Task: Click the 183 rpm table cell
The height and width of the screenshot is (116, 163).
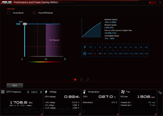Action: pyautogui.click(x=100, y=53)
